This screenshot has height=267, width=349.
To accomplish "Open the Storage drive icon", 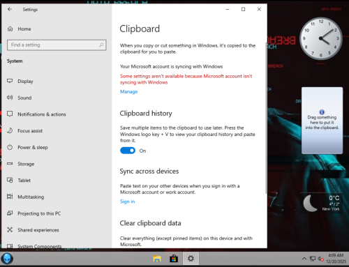I will pos(10,164).
